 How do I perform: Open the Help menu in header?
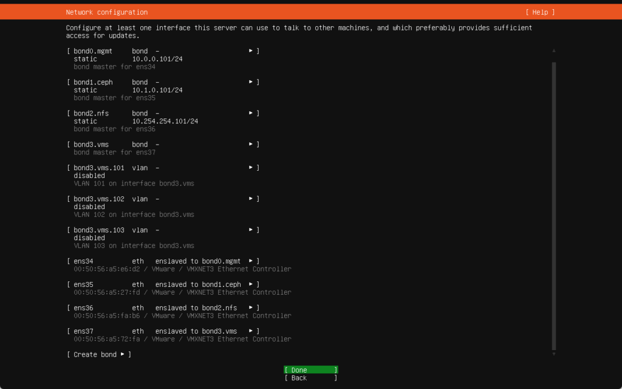click(540, 12)
